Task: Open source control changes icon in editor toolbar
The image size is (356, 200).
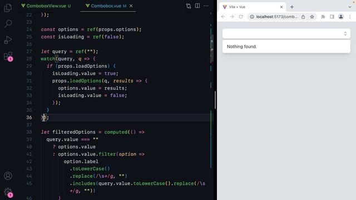Action: (x=189, y=6)
